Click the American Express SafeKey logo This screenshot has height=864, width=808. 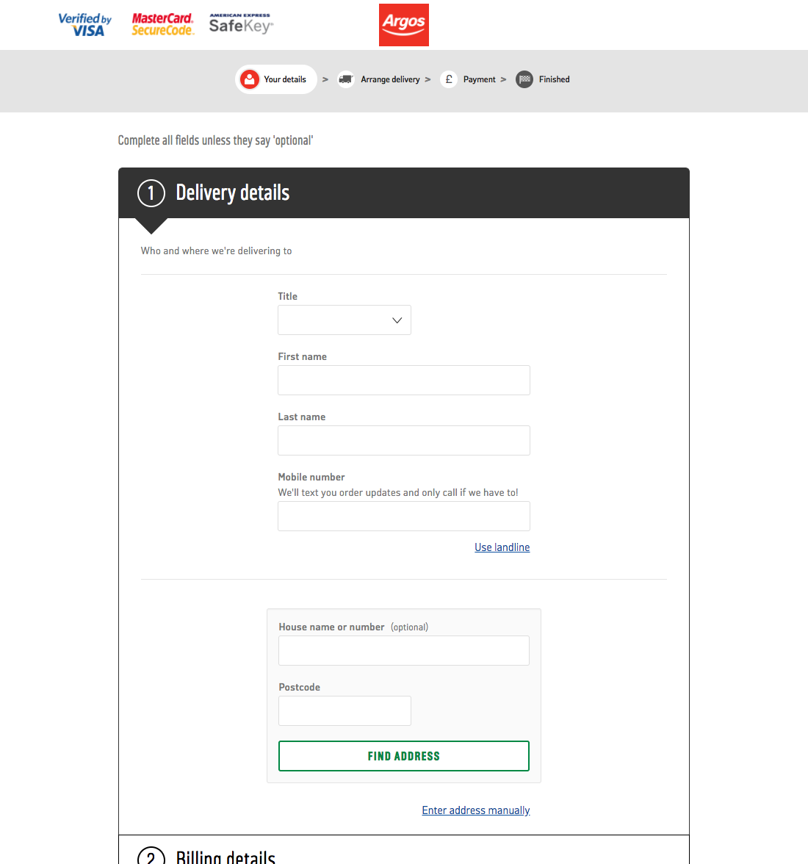click(240, 24)
